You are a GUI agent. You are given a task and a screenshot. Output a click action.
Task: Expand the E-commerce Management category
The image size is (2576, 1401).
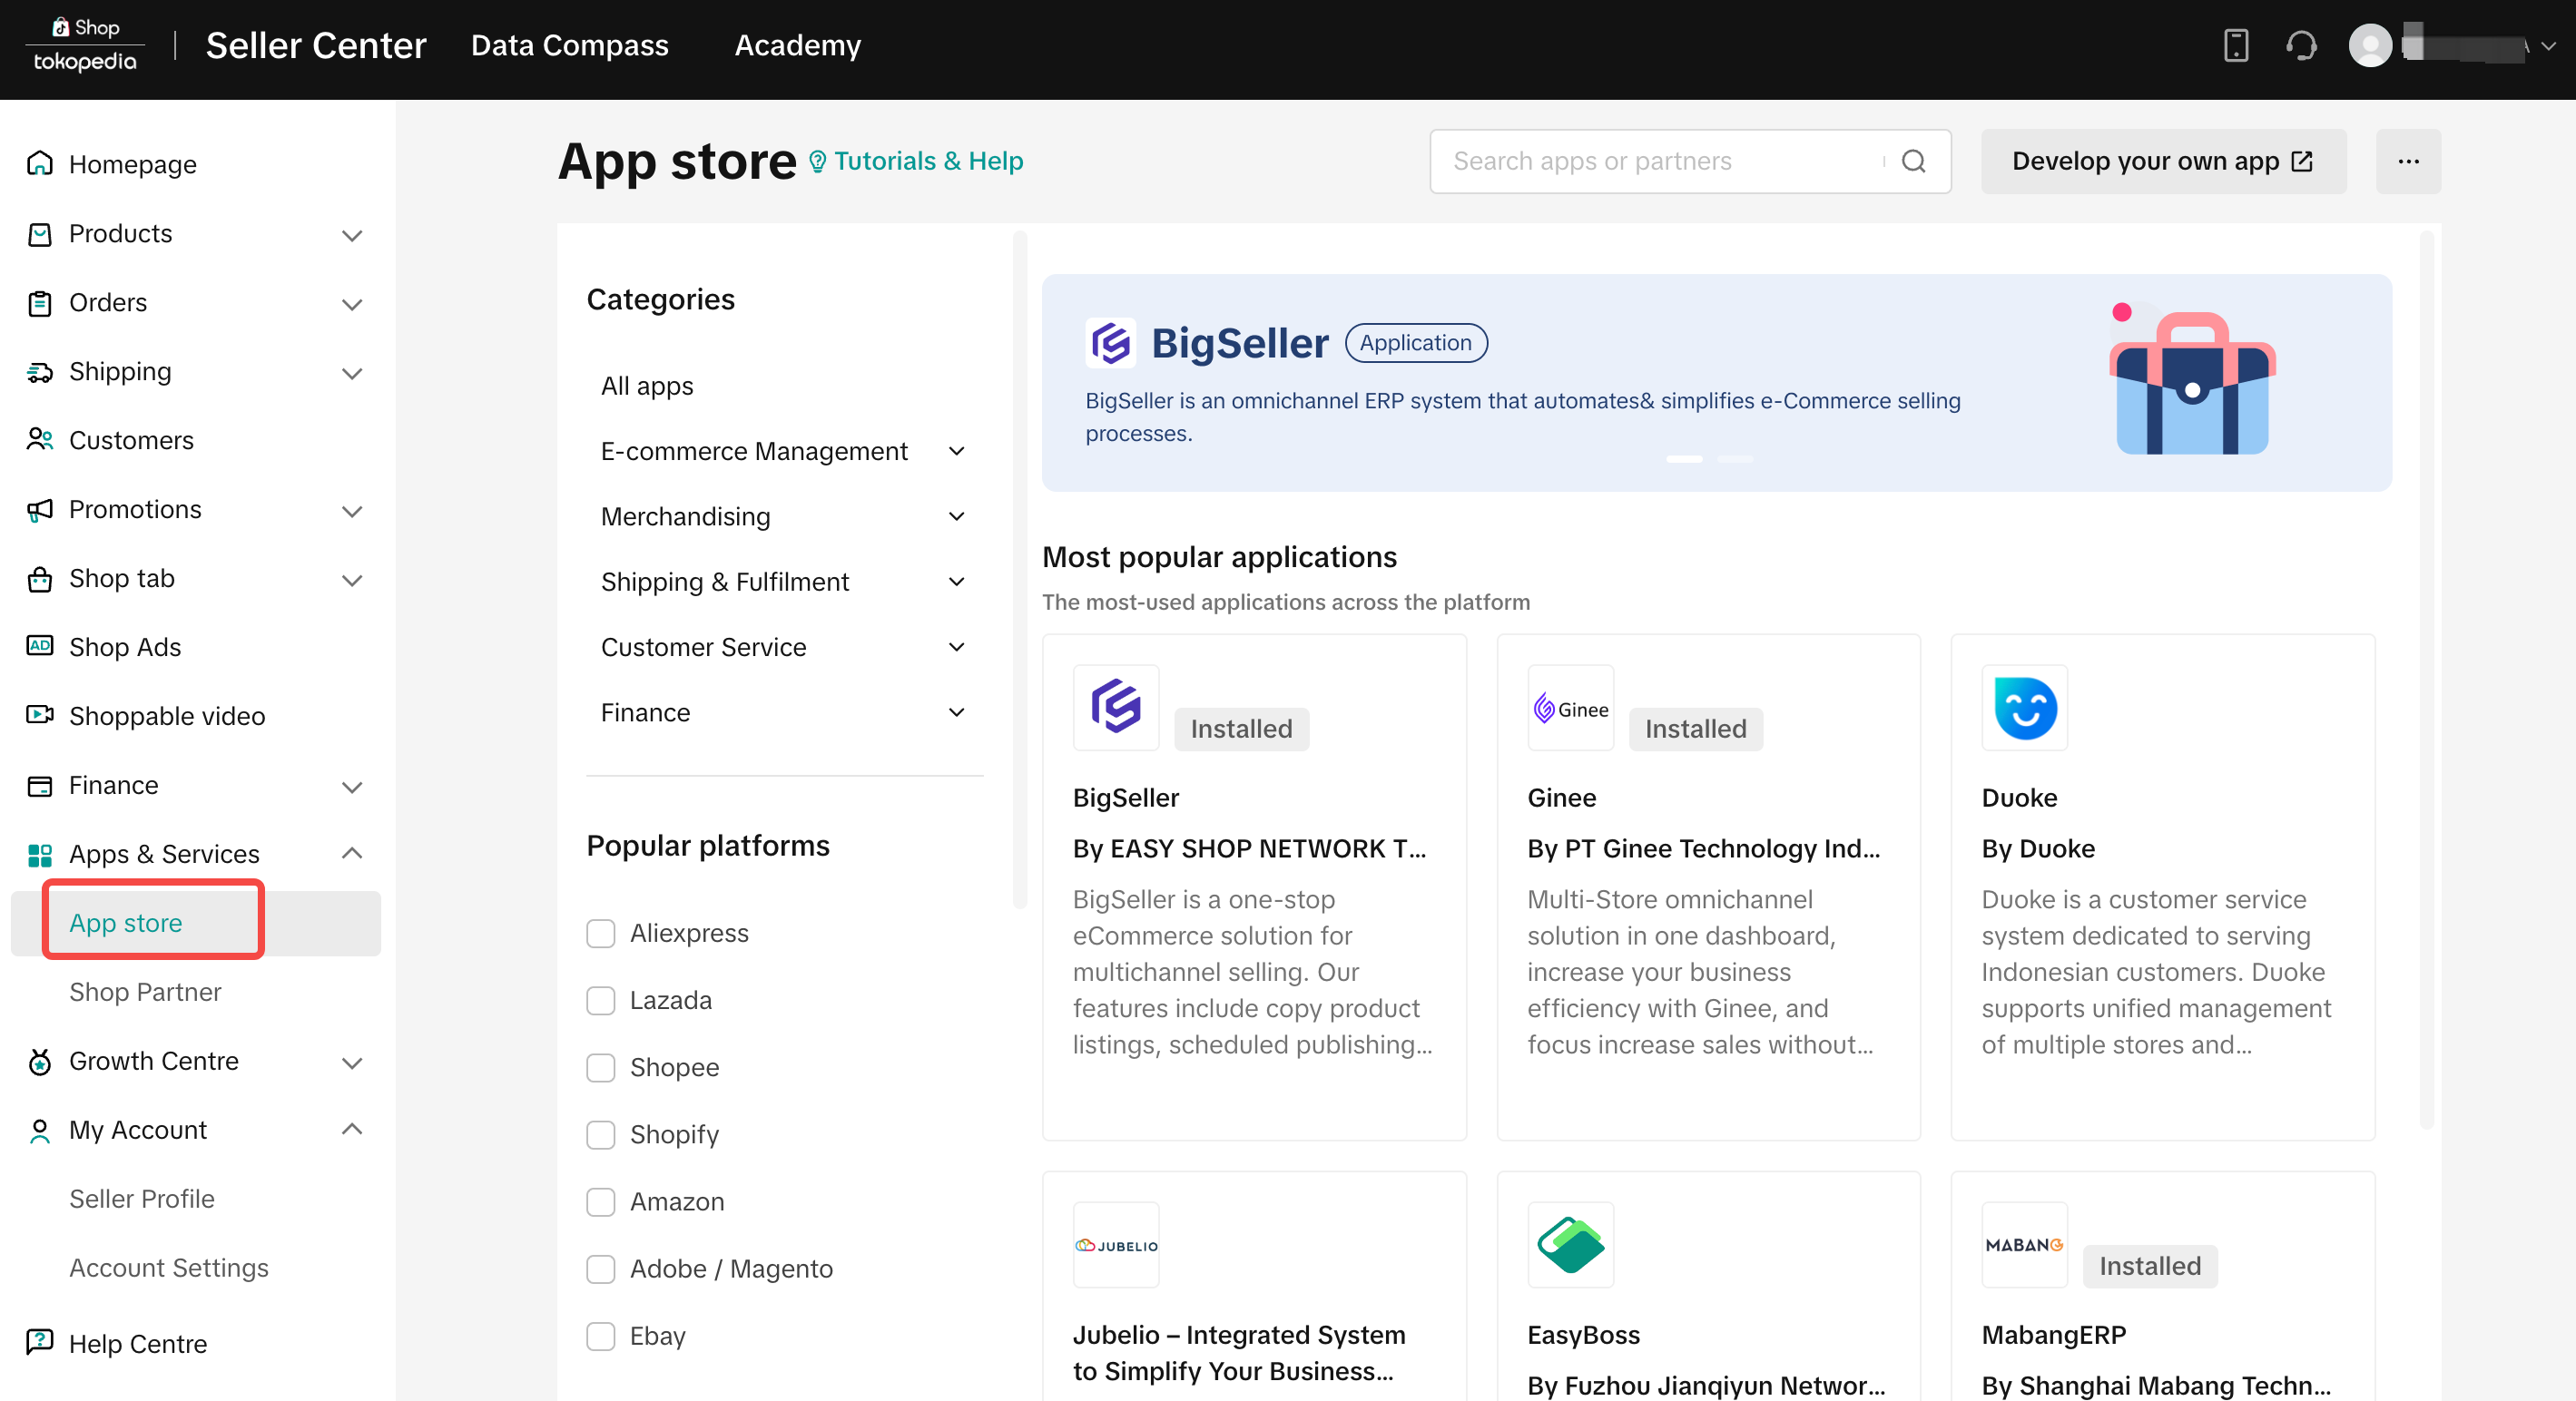tap(783, 451)
